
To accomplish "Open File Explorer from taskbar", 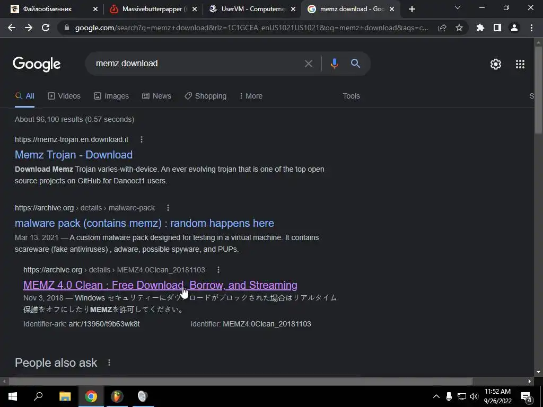I will point(65,396).
